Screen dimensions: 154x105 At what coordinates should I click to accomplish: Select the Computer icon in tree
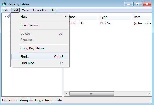tap(9, 16)
